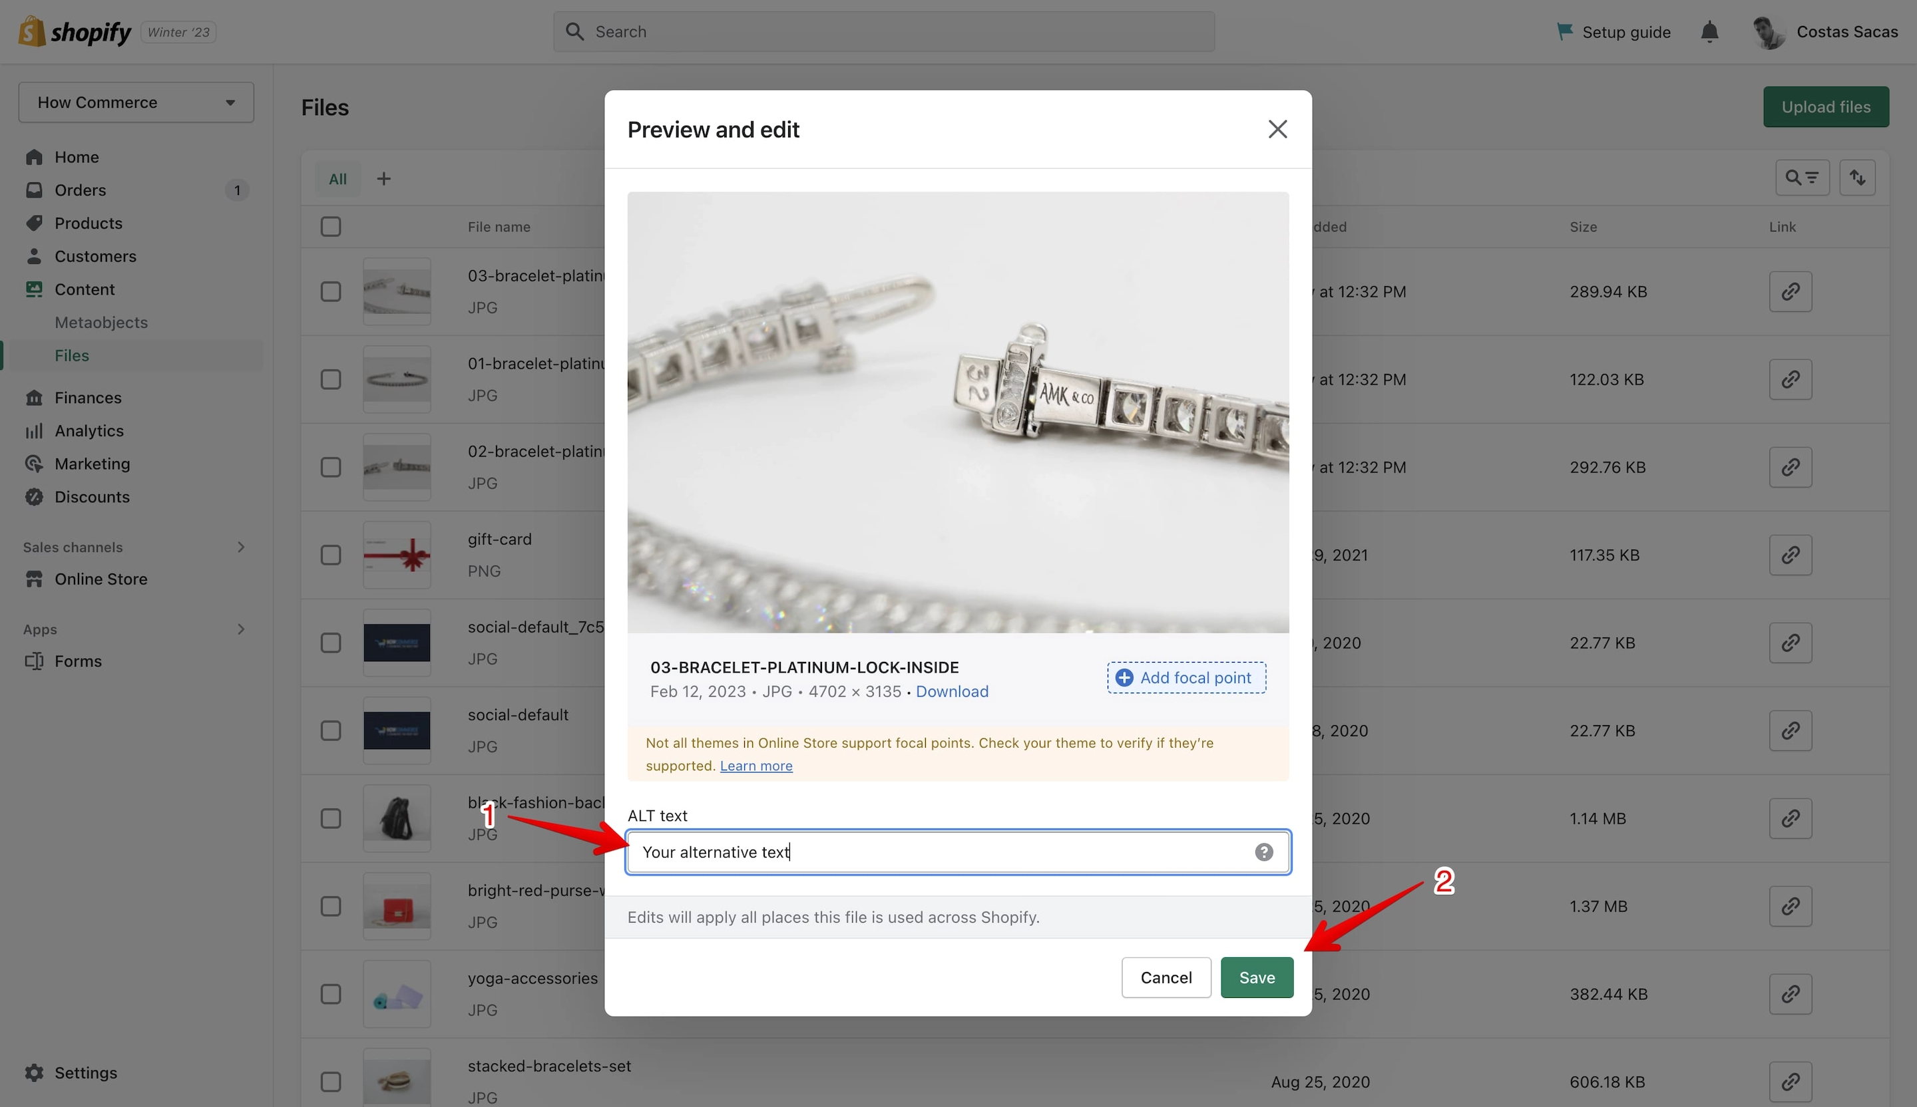
Task: Open the gift-card thumbnail
Action: click(x=396, y=555)
